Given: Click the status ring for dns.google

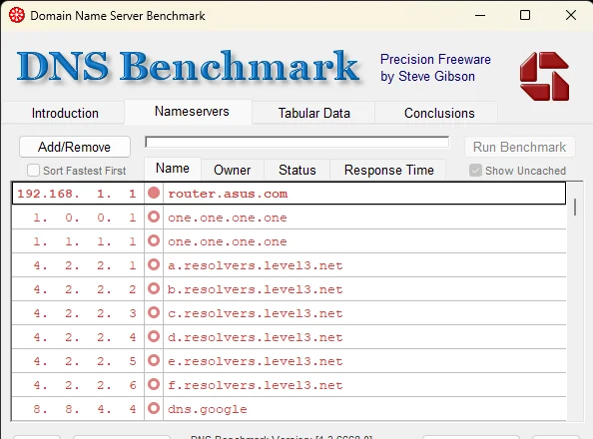Looking at the screenshot, I should tap(154, 408).
